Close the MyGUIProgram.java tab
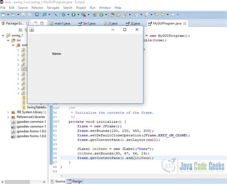 185,23
